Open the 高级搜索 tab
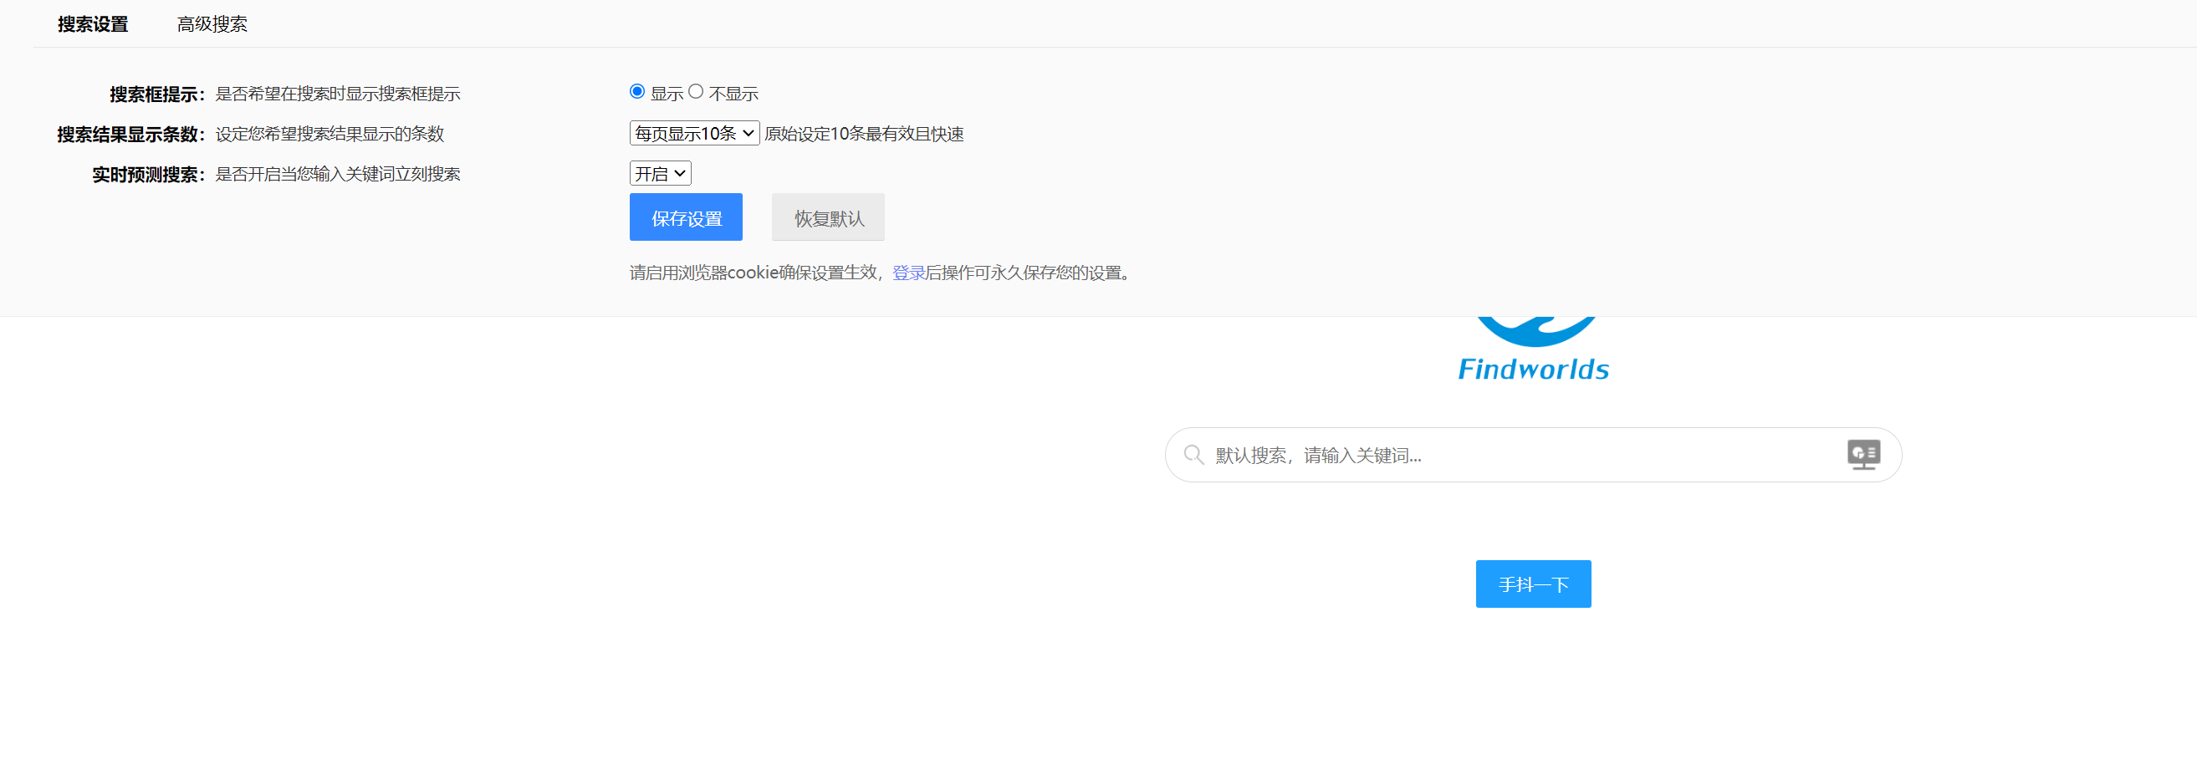2197x775 pixels. tap(212, 24)
